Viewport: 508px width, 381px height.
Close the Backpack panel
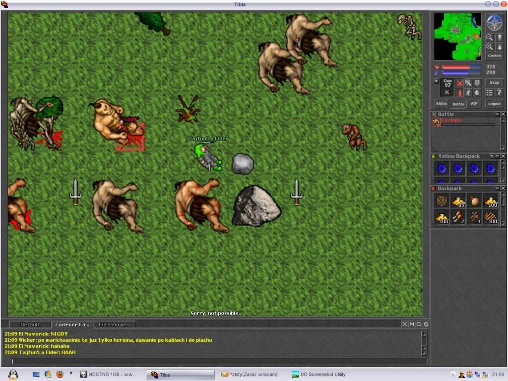[x=503, y=188]
